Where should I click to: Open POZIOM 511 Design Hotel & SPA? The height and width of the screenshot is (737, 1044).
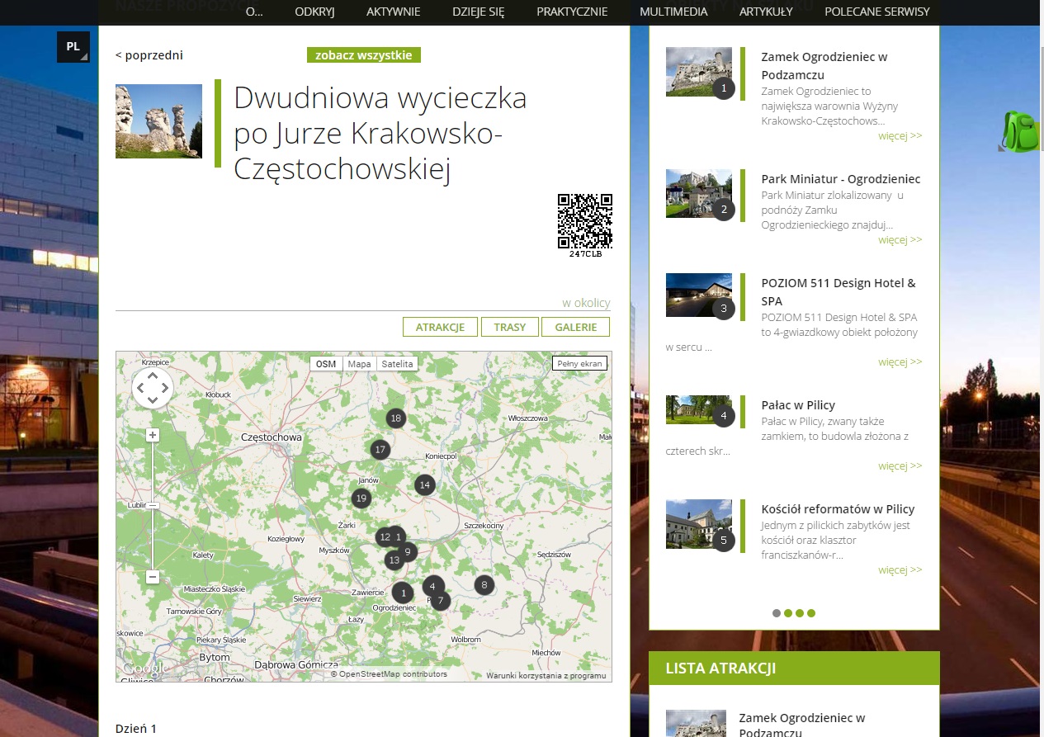[x=838, y=292]
